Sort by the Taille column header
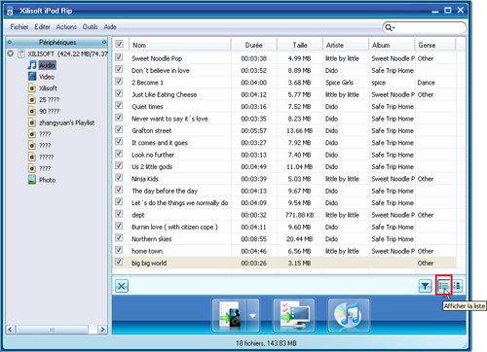This screenshot has width=487, height=352. click(300, 45)
